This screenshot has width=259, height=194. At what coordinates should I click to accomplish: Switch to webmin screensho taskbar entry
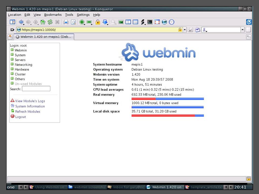87,187
